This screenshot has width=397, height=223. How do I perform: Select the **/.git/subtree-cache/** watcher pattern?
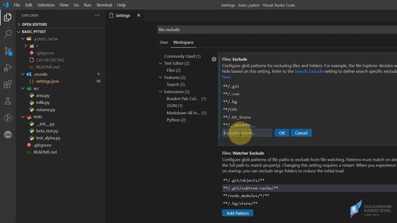tap(310, 188)
